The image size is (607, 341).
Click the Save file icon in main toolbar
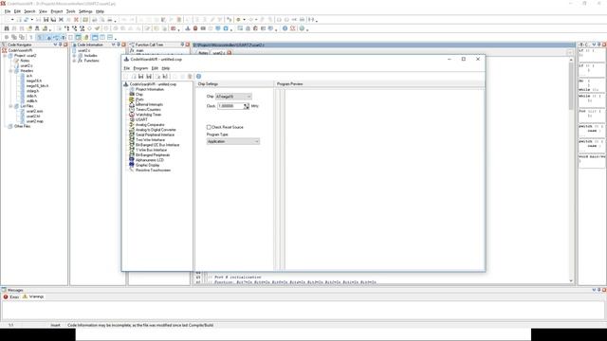[46, 20]
